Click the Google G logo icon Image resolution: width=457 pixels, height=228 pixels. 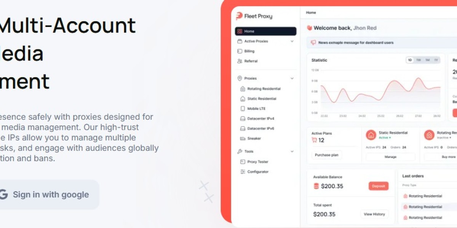(3, 194)
